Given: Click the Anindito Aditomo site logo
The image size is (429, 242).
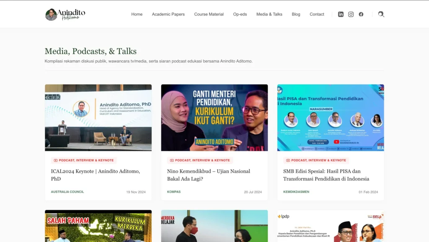Looking at the screenshot, I should [x=65, y=15].
